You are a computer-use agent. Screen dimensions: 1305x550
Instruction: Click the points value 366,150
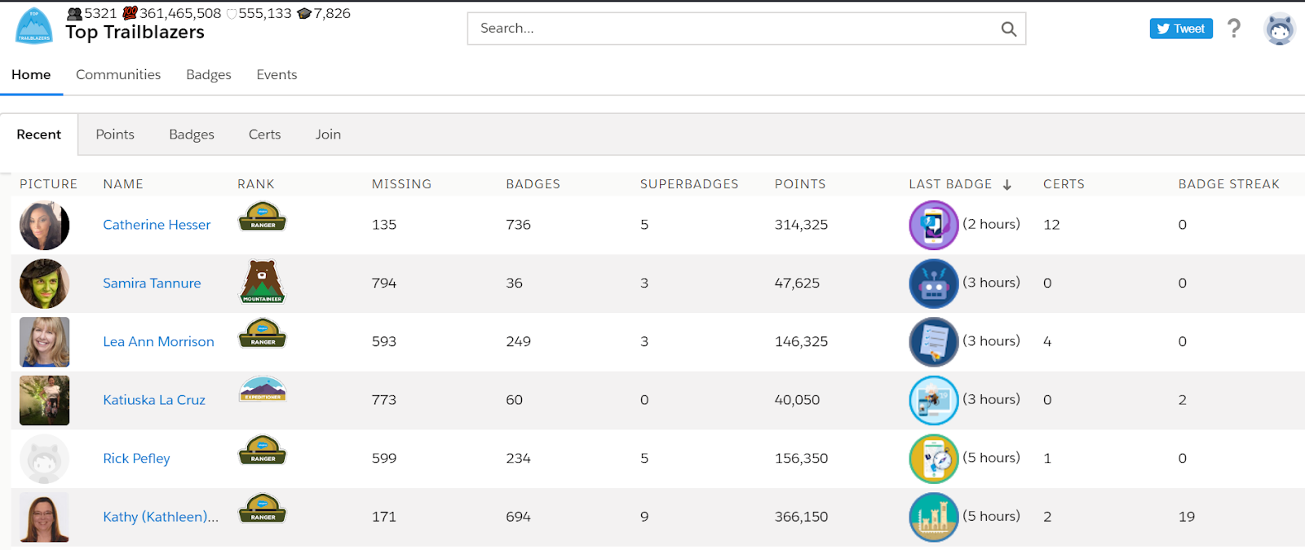[x=801, y=517]
